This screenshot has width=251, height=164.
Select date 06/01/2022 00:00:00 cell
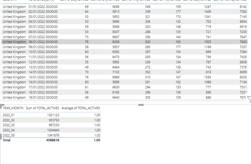coord(43,32)
